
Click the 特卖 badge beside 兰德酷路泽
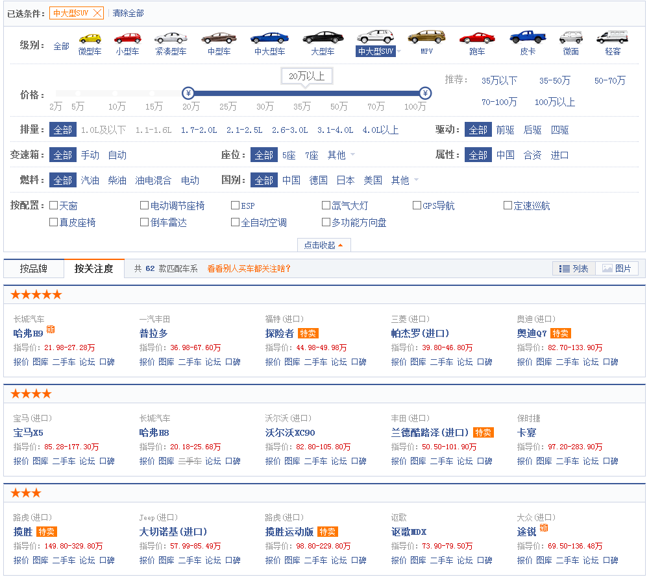tap(483, 432)
